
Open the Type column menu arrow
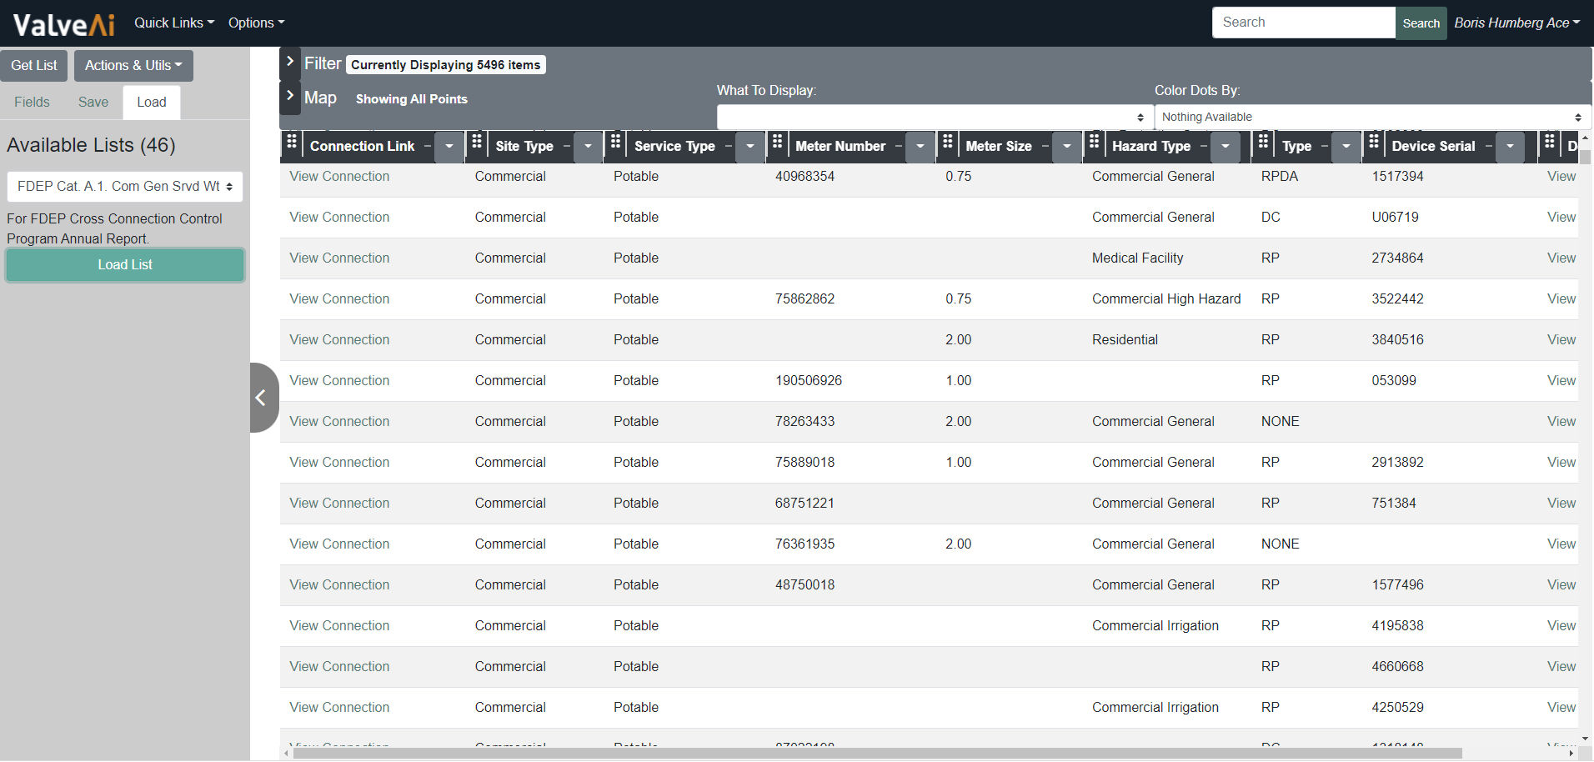coord(1346,147)
